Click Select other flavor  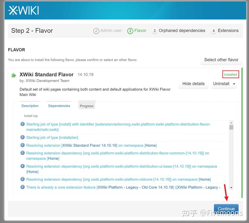click(x=221, y=60)
